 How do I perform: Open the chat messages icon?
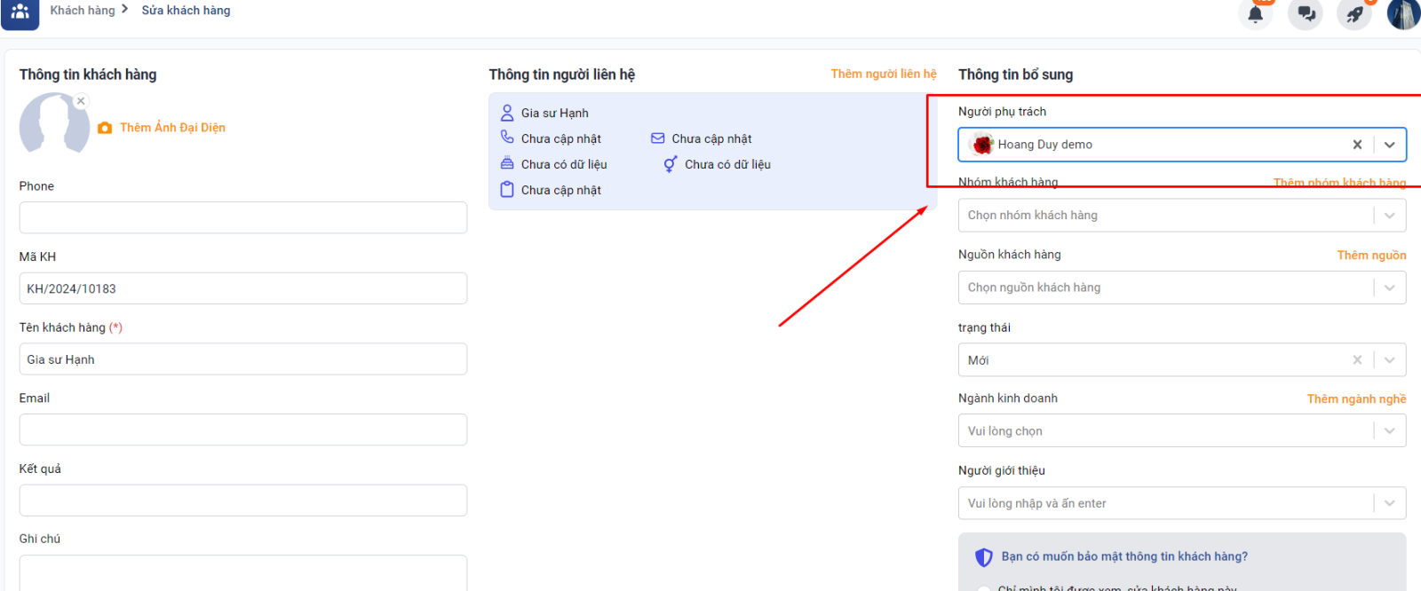pyautogui.click(x=1306, y=14)
